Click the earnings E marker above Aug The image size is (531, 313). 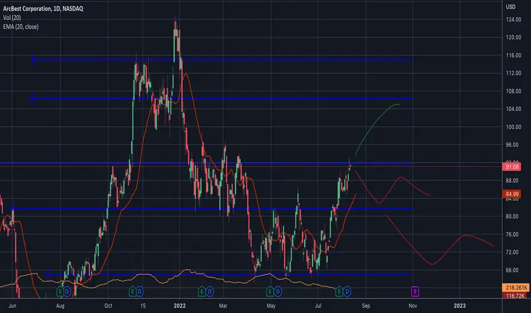click(x=60, y=291)
